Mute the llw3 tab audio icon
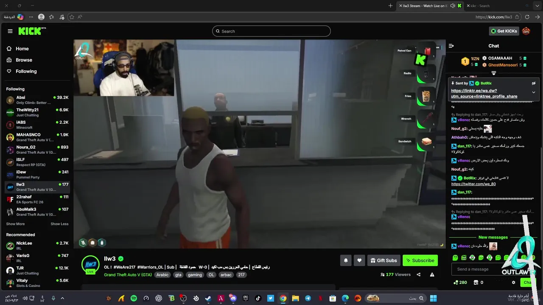Viewport: 543px width, 305px height. 453,6
